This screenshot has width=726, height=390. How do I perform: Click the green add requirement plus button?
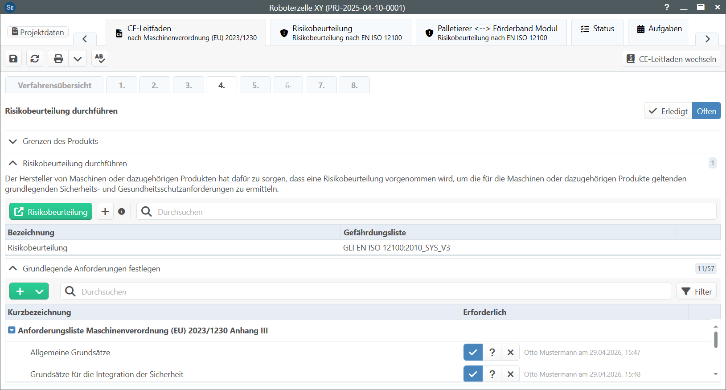point(20,291)
